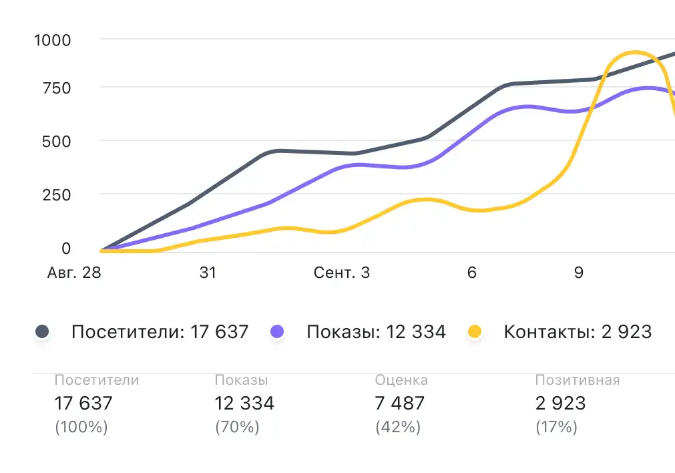Toggle the "Показы: 12 334" legend label

pos(376,331)
